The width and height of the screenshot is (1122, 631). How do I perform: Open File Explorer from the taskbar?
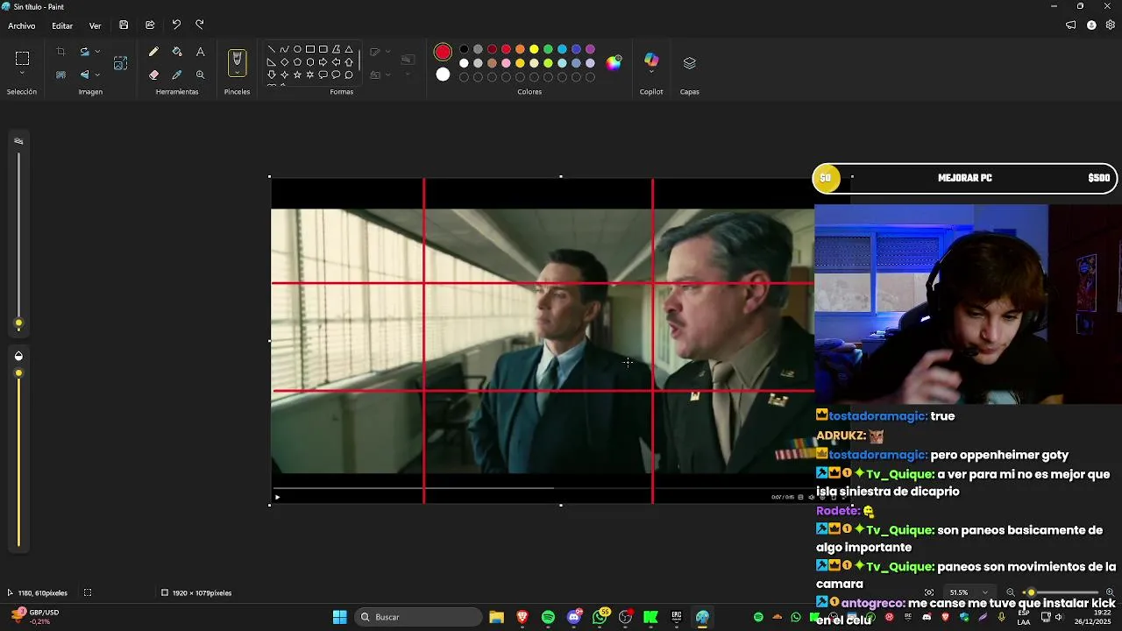coord(496,617)
